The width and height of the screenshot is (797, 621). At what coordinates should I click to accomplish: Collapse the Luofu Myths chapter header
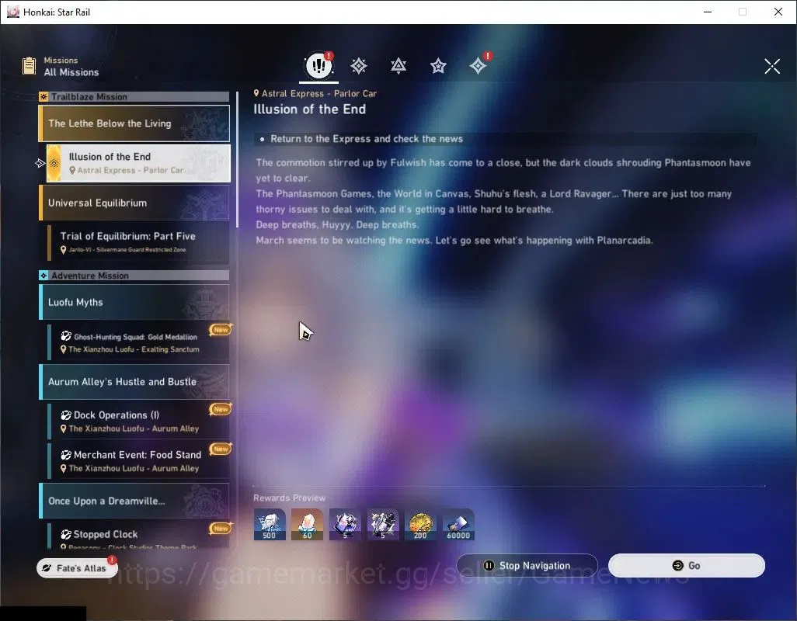pyautogui.click(x=134, y=302)
